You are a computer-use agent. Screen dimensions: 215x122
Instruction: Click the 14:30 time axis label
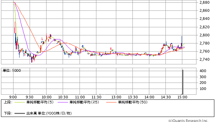point(166,97)
